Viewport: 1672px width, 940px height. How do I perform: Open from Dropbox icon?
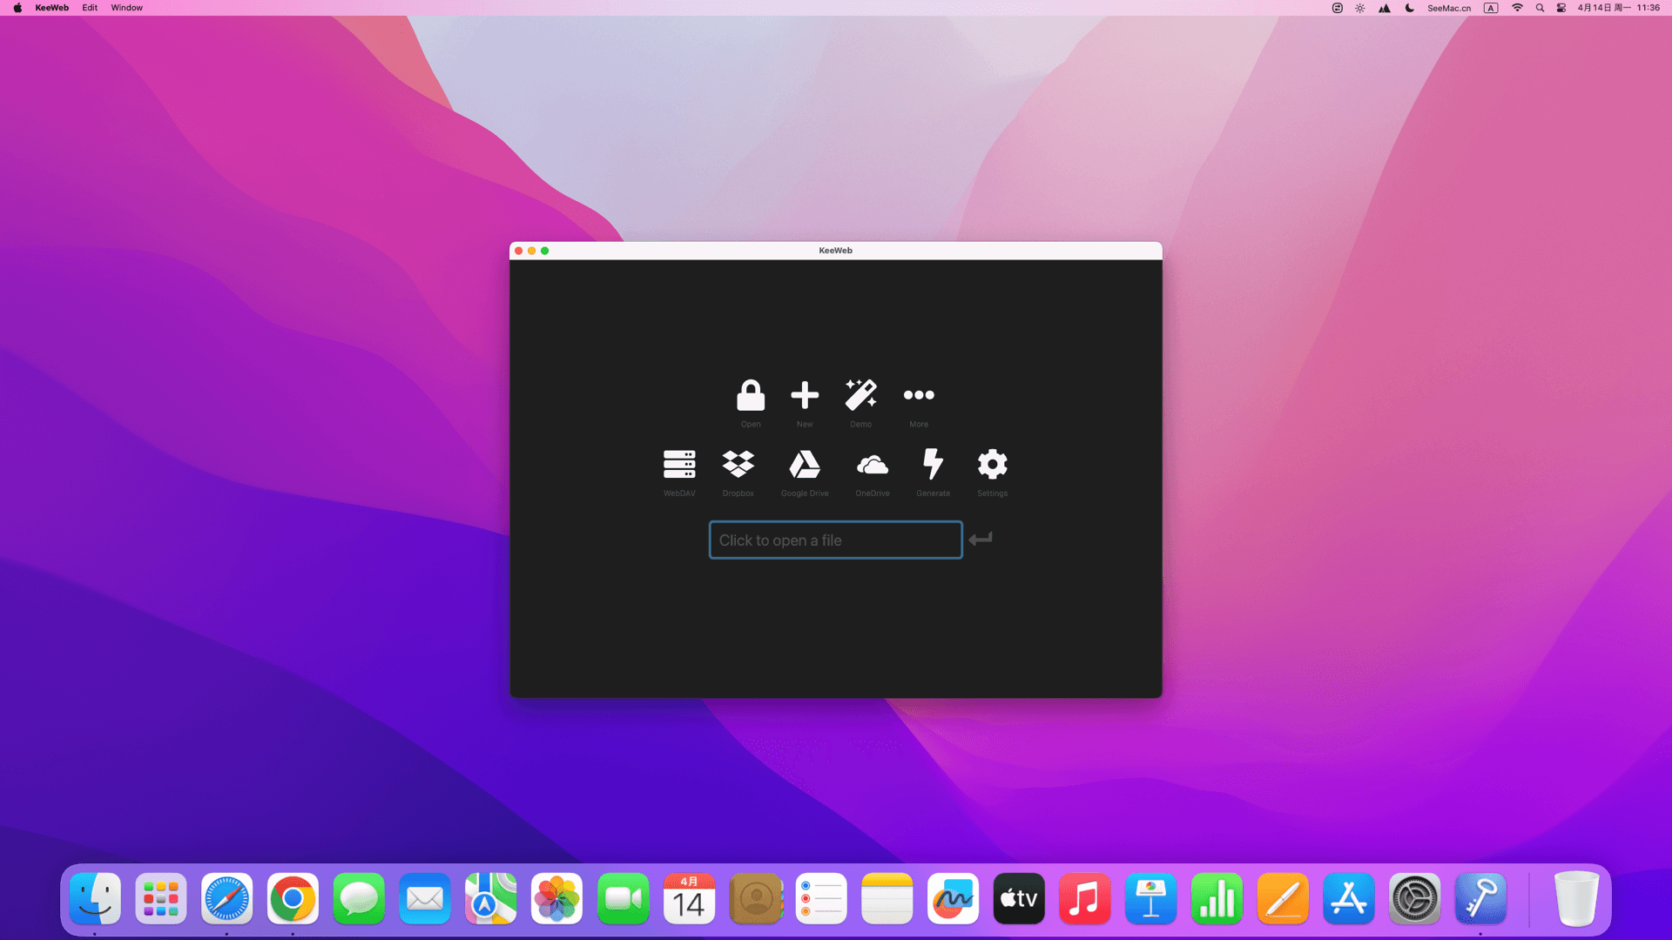[x=738, y=465]
